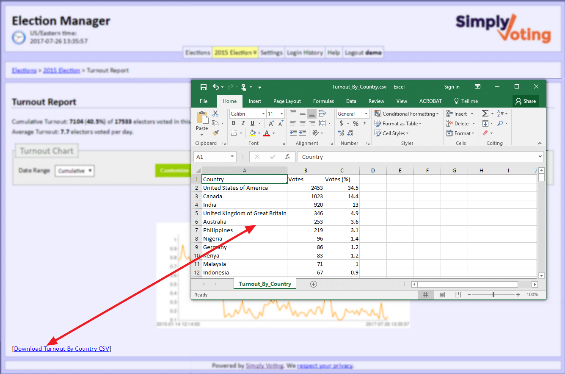The image size is (565, 374).
Task: Open the font size 11 dropdown
Action: (281, 114)
